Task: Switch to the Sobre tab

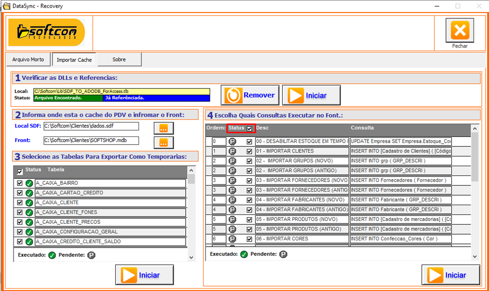Action: (119, 60)
